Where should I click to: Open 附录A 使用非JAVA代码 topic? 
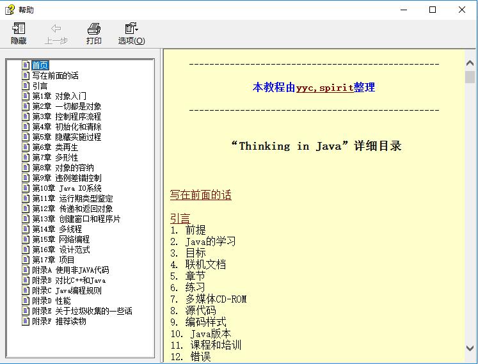point(70,270)
